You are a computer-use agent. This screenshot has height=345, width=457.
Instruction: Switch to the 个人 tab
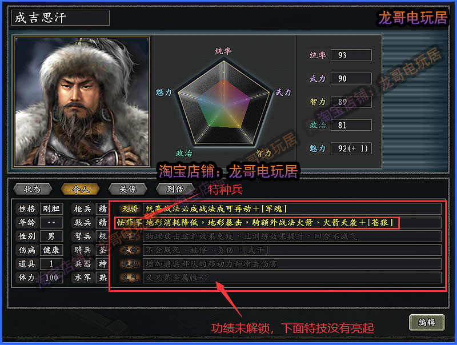(80, 190)
